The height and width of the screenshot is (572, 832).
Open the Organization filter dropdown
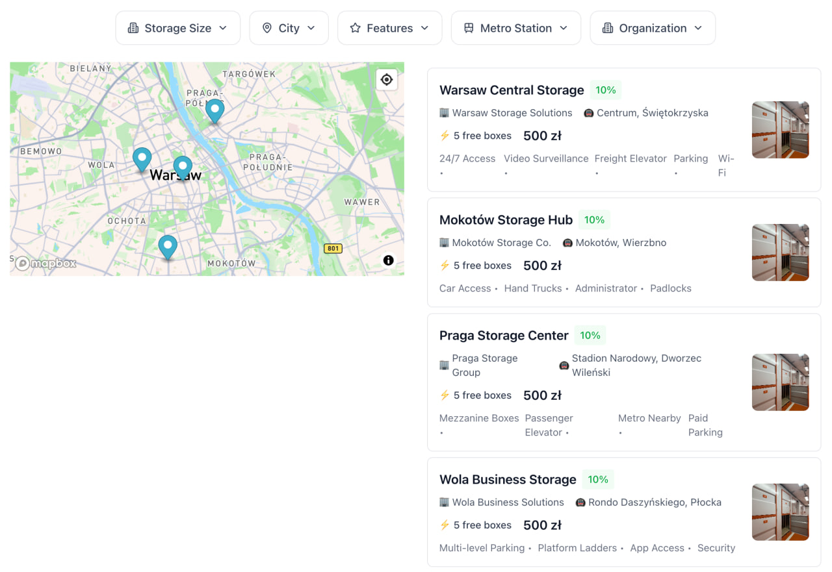coord(653,28)
